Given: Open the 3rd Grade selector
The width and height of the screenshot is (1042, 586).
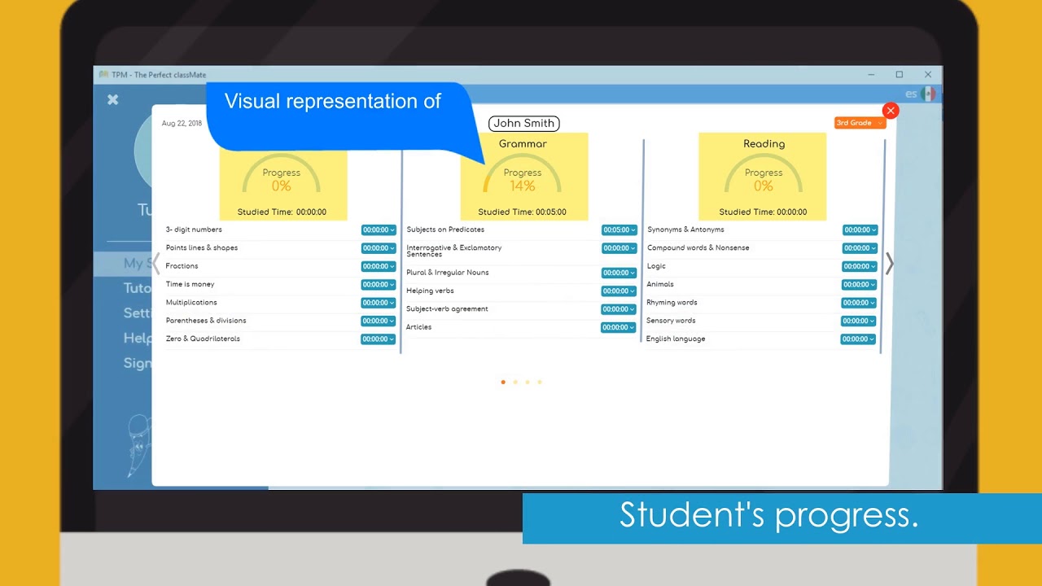Looking at the screenshot, I should pyautogui.click(x=860, y=123).
